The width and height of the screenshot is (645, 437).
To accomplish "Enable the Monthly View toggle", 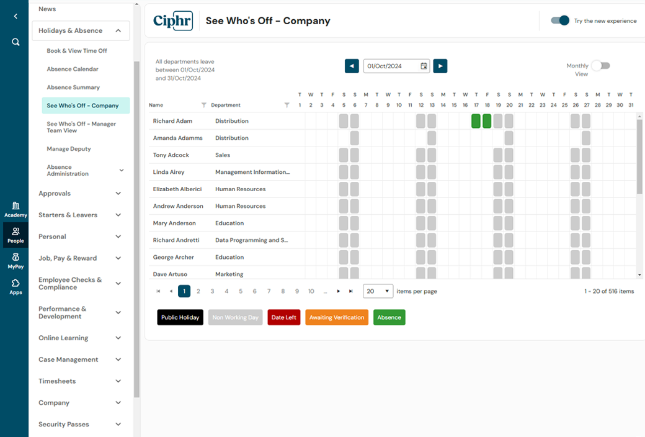I will coord(600,65).
